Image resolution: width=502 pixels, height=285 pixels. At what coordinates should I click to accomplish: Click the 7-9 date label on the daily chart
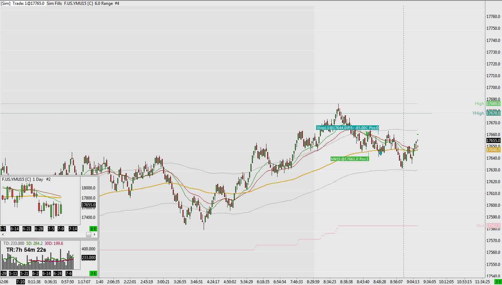pos(61,229)
